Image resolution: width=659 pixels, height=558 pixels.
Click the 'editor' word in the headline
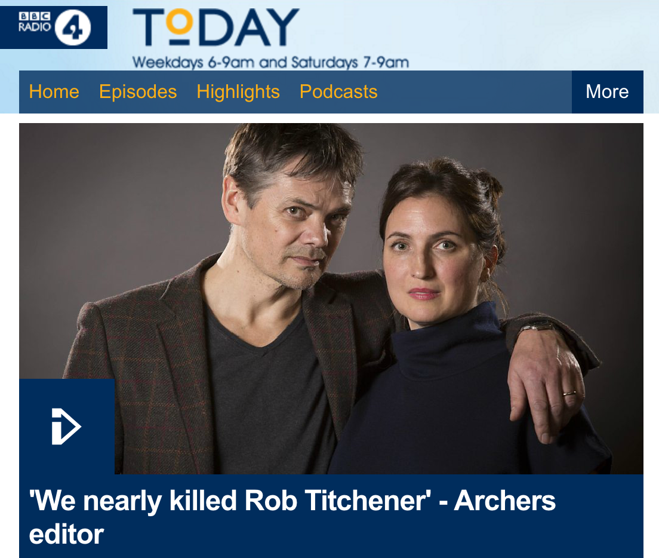(66, 535)
